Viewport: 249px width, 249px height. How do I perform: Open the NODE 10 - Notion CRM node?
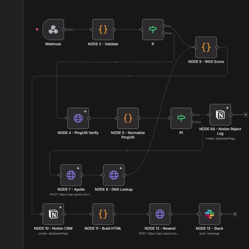point(53,214)
